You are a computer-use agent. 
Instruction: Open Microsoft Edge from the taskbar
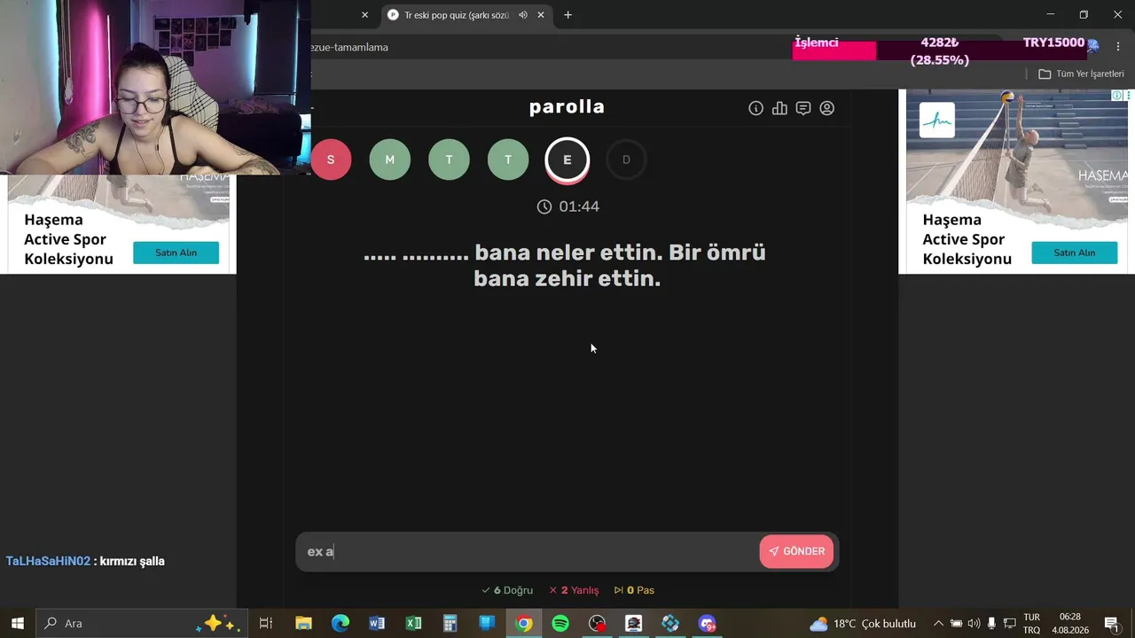click(340, 624)
